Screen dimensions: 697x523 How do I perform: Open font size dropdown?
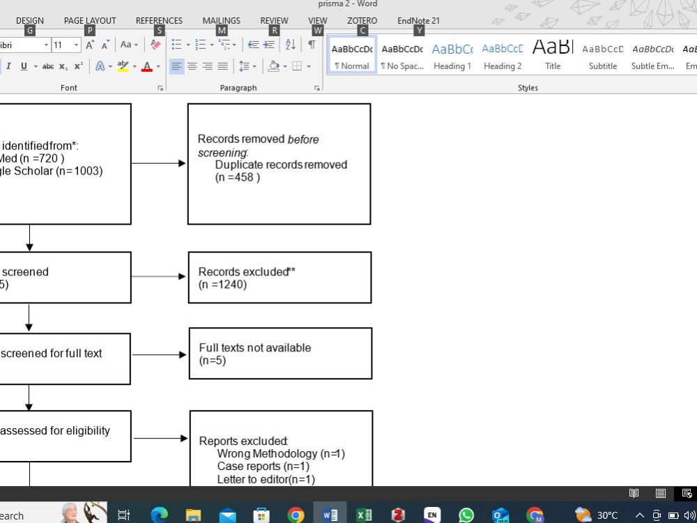click(x=76, y=45)
